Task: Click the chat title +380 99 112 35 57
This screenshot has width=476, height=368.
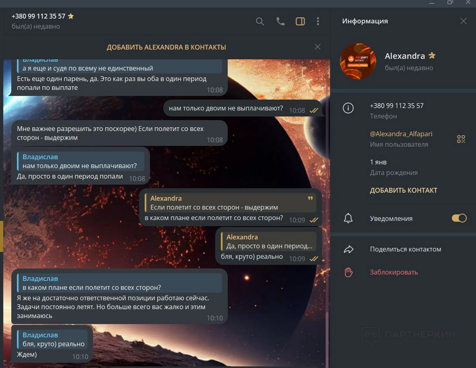Action: (x=38, y=16)
